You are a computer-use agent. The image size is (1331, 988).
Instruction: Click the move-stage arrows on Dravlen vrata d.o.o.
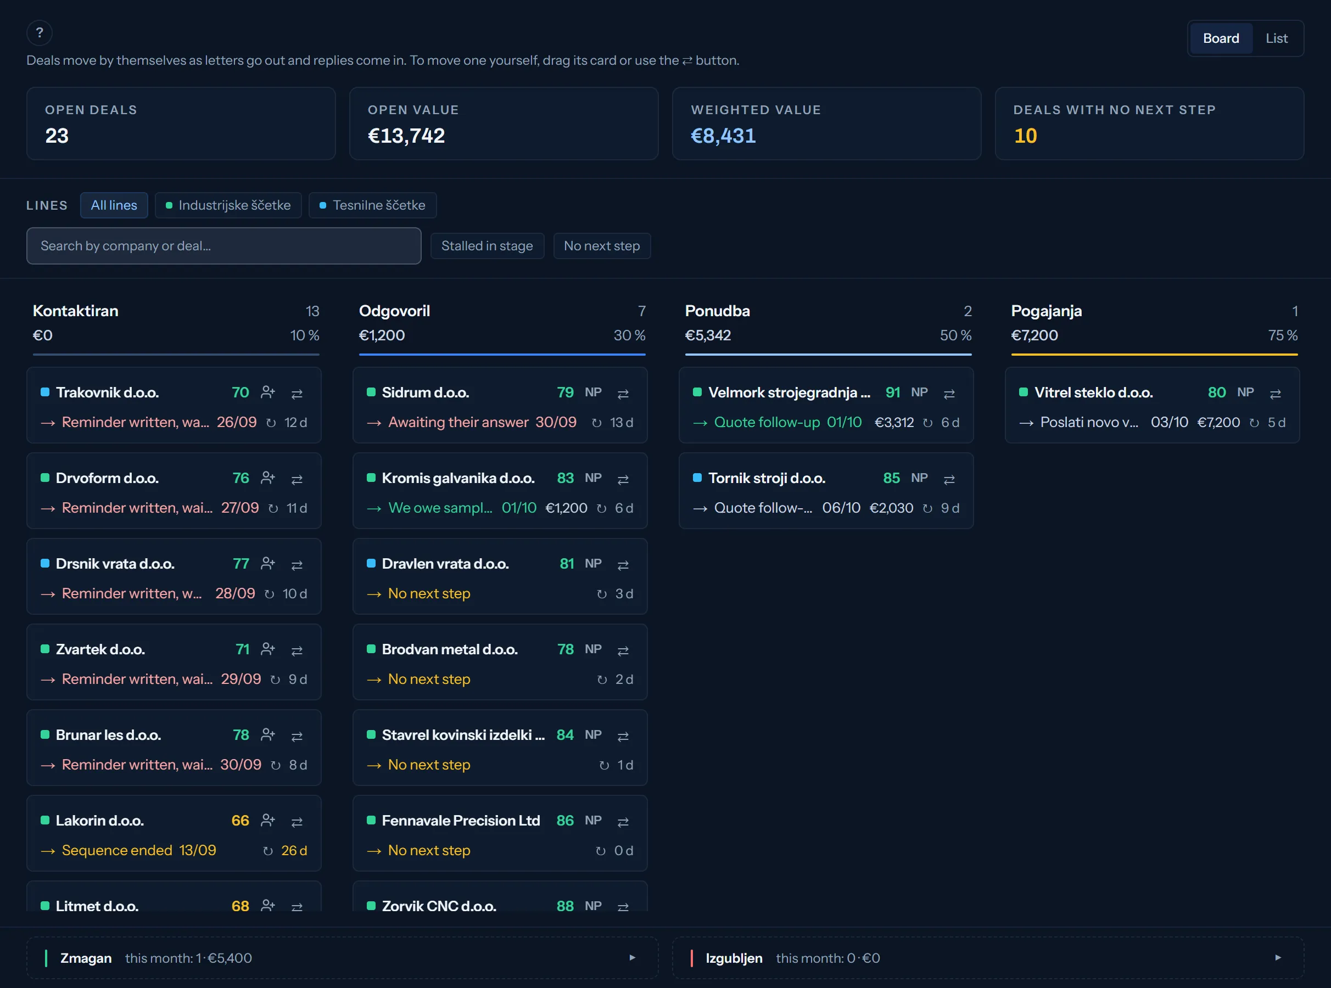click(x=623, y=565)
